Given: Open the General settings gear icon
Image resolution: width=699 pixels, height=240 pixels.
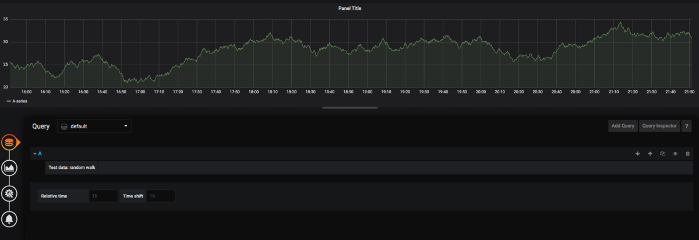Looking at the screenshot, I should (9, 193).
